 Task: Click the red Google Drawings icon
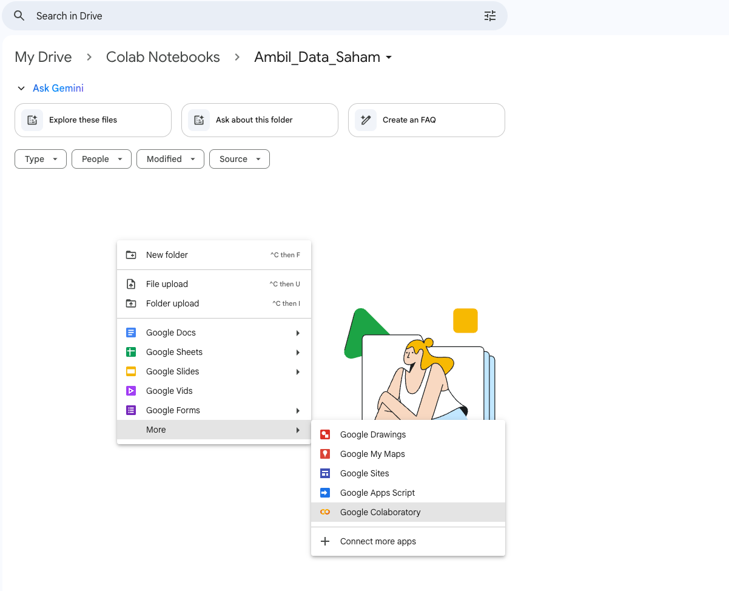point(325,434)
